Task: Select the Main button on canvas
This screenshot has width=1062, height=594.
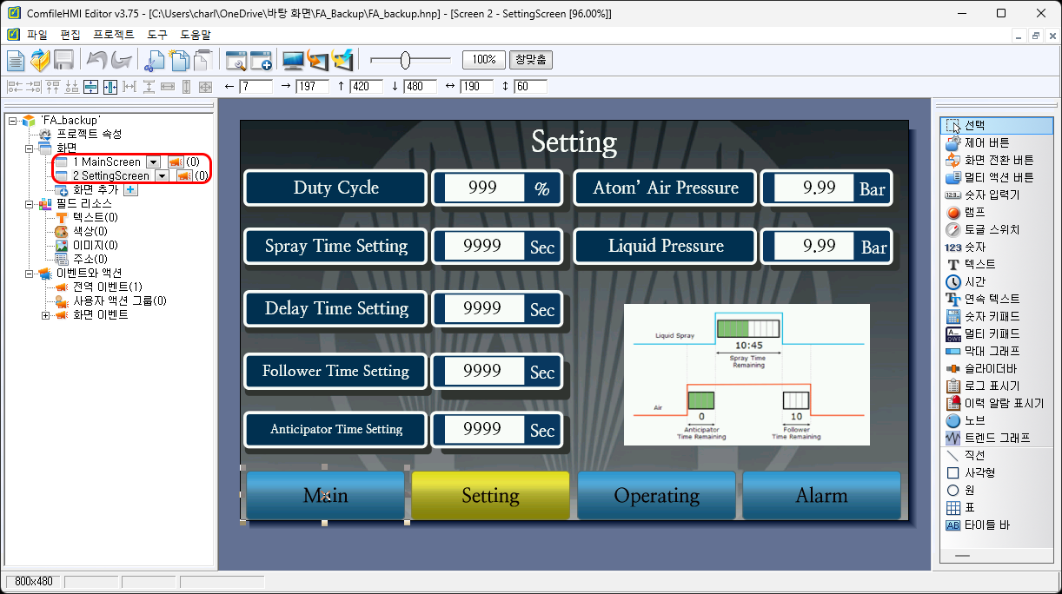Action: [326, 496]
